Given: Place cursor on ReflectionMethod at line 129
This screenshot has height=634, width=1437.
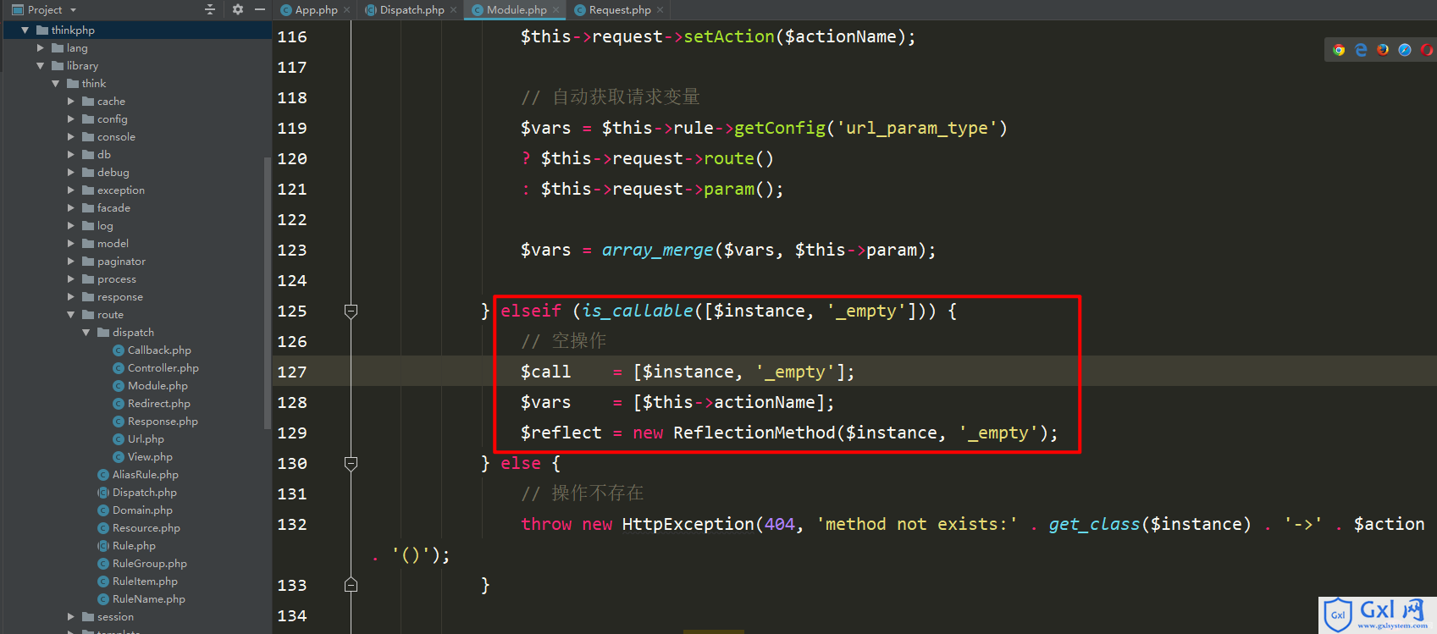Looking at the screenshot, I should (754, 433).
